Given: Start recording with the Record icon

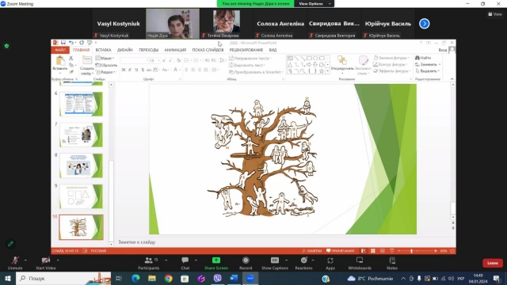Looking at the screenshot, I should point(246,260).
